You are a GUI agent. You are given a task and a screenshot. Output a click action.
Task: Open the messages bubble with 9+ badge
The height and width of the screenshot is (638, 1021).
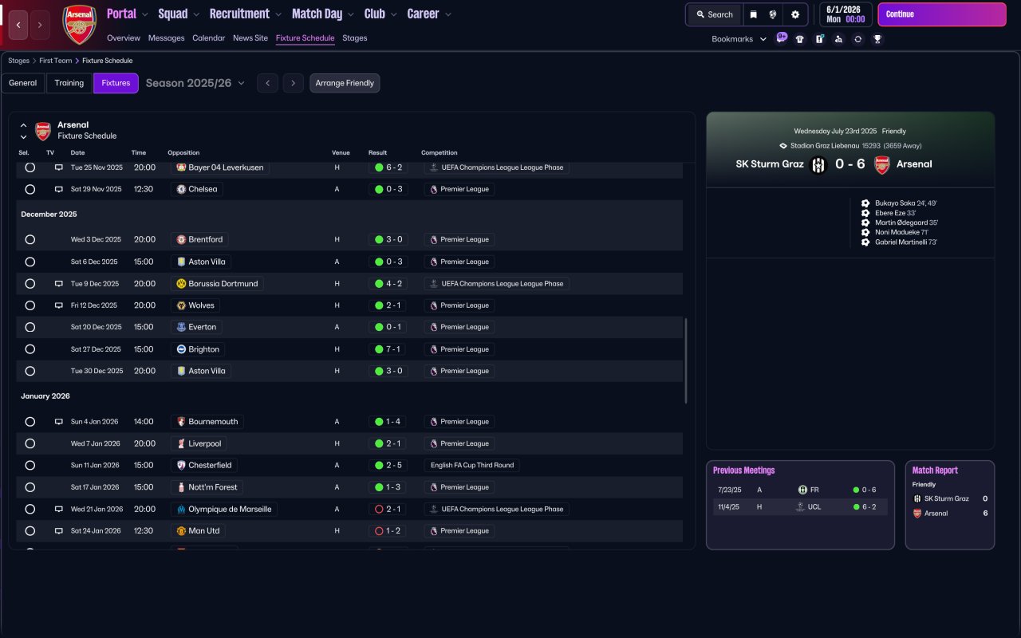(781, 37)
